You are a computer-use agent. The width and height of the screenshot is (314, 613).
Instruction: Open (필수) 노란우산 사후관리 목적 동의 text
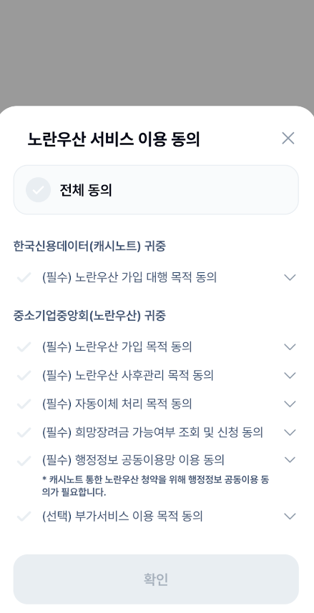[x=127, y=375]
